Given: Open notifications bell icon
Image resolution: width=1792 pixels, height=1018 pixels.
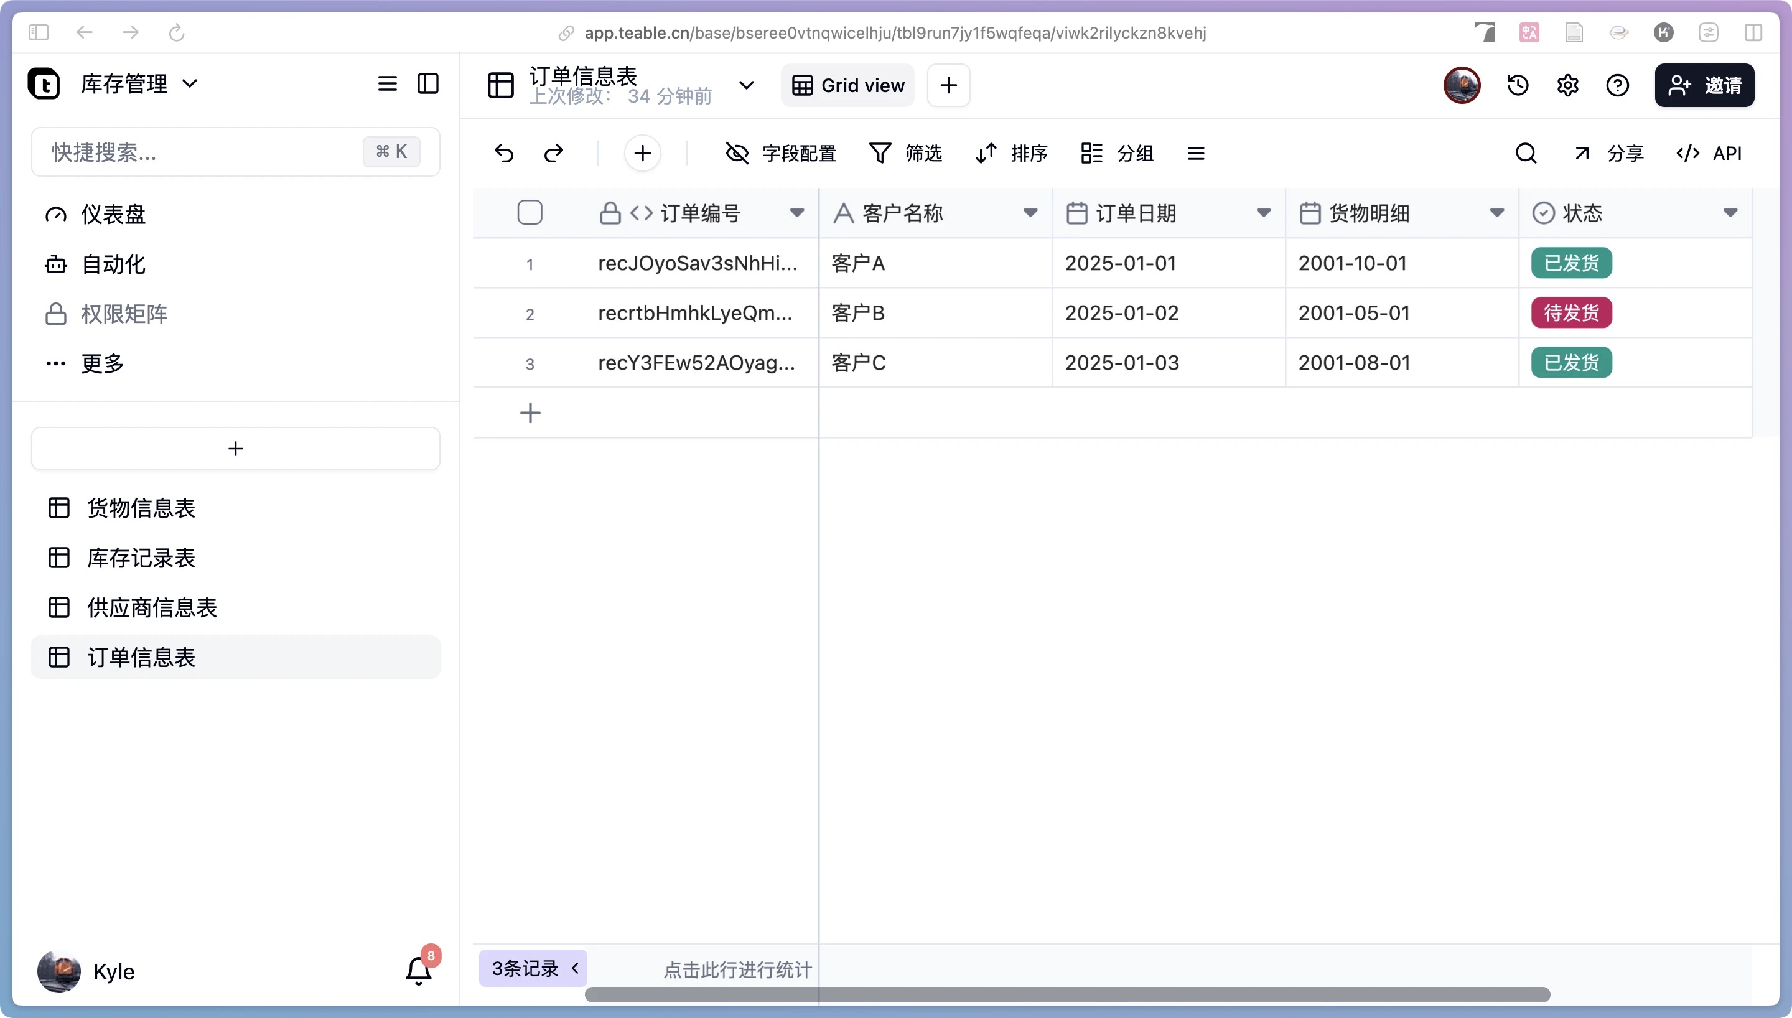Looking at the screenshot, I should [419, 971].
